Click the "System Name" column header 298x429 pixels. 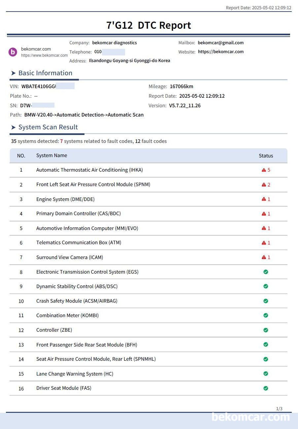52,155
